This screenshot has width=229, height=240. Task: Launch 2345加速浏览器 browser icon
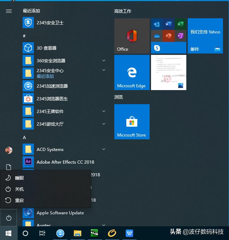pyautogui.click(x=28, y=86)
